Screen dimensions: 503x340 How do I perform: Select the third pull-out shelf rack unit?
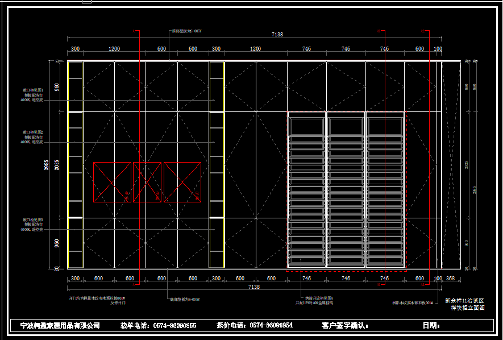(x=385, y=190)
